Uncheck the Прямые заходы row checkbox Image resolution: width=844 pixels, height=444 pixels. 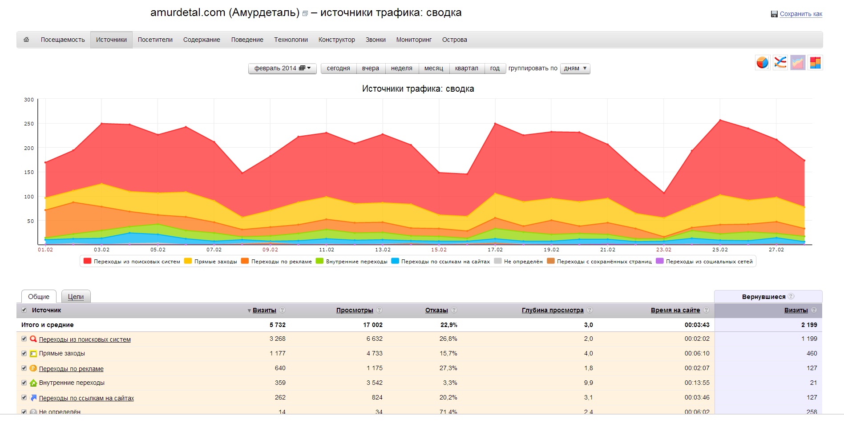click(x=24, y=353)
